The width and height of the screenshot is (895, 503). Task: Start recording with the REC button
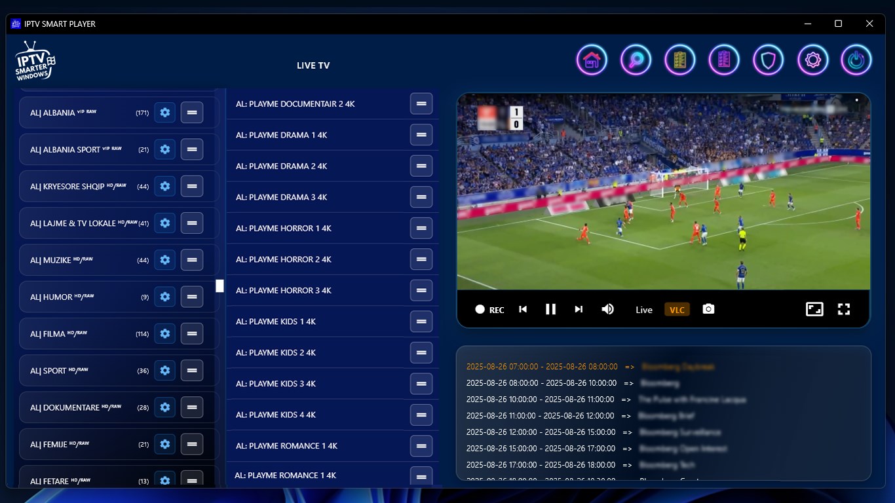[x=489, y=308]
